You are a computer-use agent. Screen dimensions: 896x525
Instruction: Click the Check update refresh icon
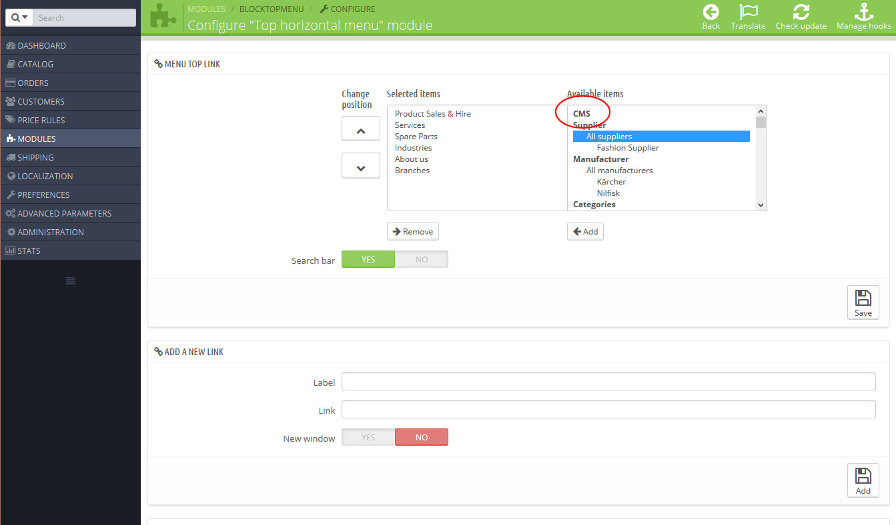801,12
